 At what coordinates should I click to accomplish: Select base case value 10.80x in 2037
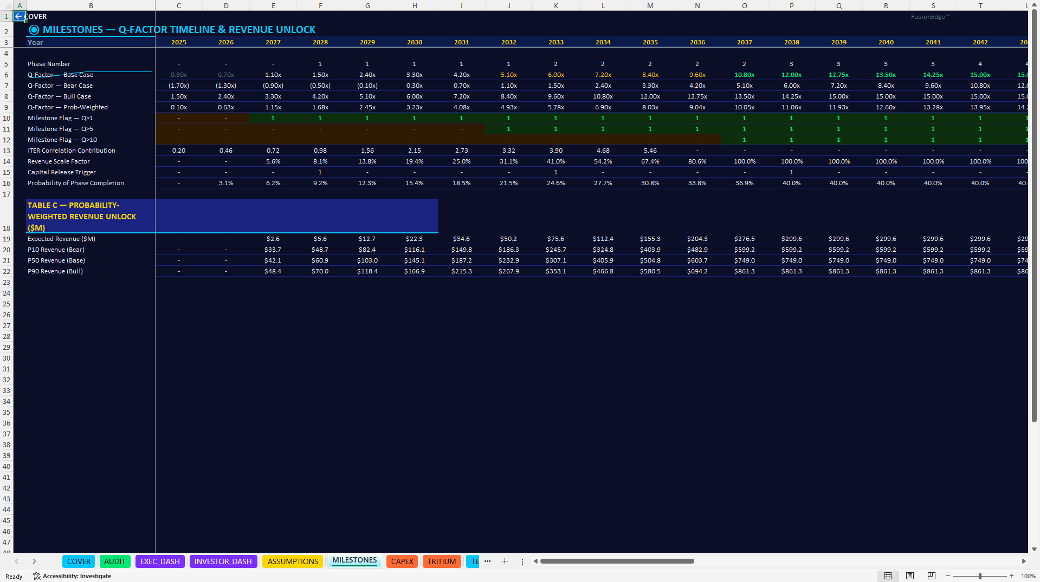pyautogui.click(x=745, y=75)
